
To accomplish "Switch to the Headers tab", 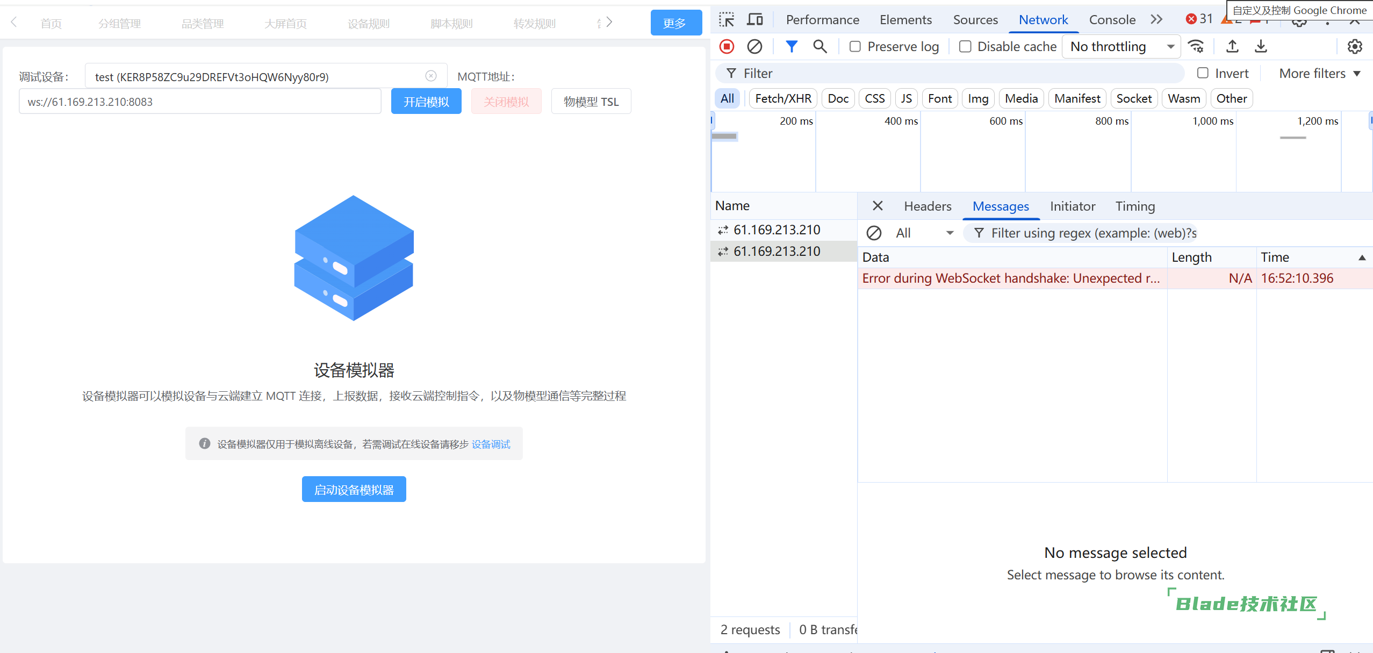I will (x=928, y=206).
